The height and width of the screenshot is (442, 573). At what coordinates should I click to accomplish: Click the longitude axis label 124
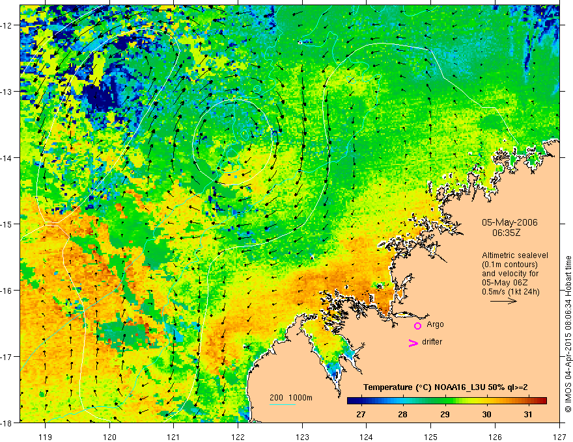click(x=366, y=437)
